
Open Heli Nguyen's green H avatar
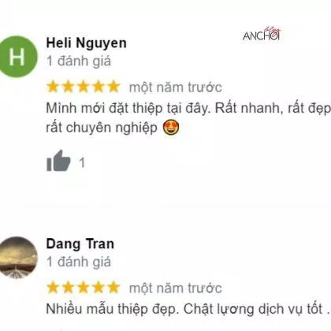point(17,57)
